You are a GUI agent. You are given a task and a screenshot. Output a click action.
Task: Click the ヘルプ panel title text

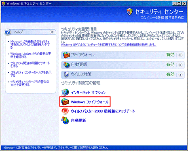coord(19,32)
